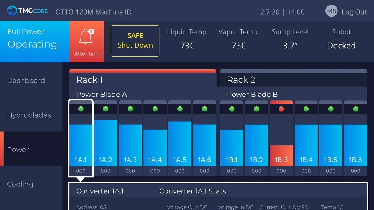Click the OTTO 120M Machine ID title

click(x=93, y=12)
